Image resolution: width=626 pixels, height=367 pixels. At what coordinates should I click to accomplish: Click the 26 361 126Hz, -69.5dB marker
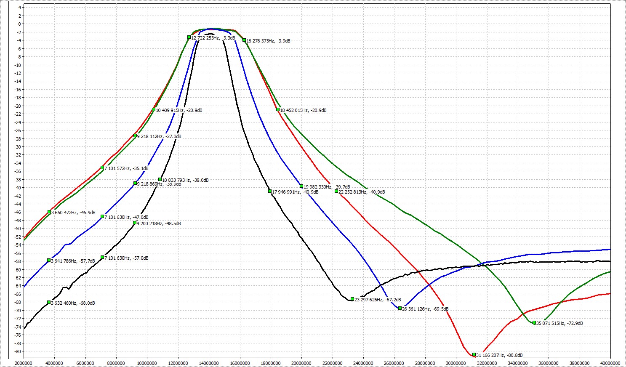click(x=400, y=308)
